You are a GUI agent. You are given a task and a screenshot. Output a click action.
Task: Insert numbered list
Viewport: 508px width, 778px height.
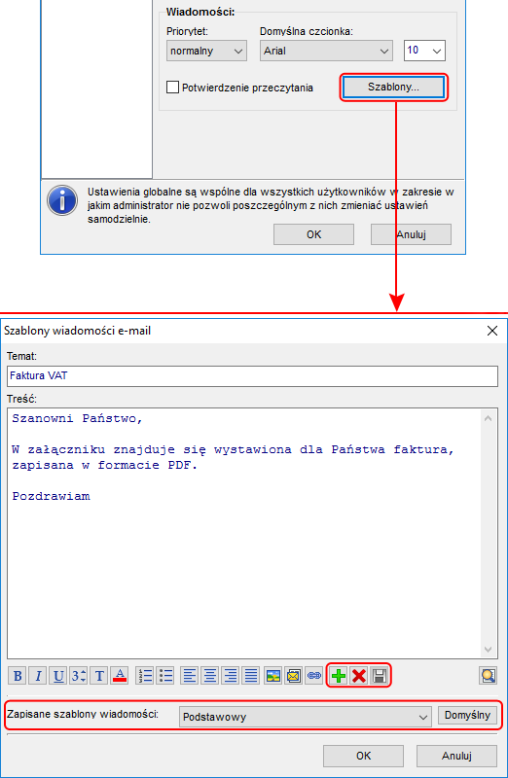click(145, 676)
